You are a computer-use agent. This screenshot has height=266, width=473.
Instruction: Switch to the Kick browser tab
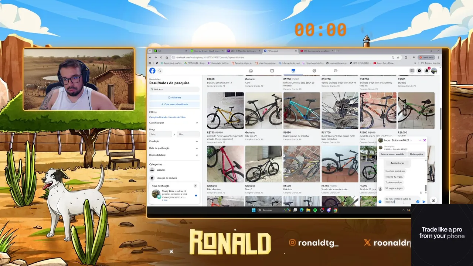tap(170, 51)
